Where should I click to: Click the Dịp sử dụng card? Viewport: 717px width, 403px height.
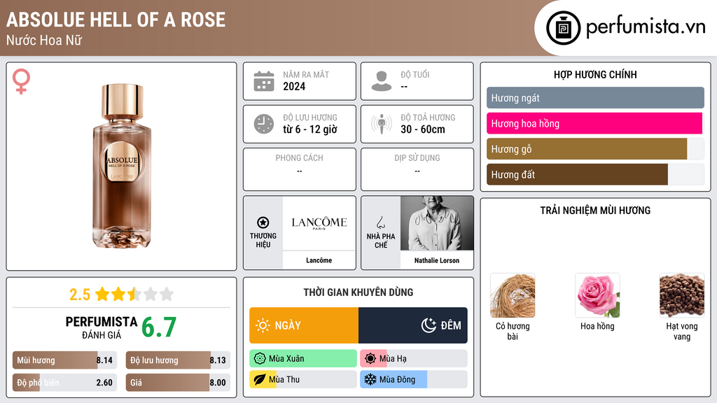(x=417, y=169)
